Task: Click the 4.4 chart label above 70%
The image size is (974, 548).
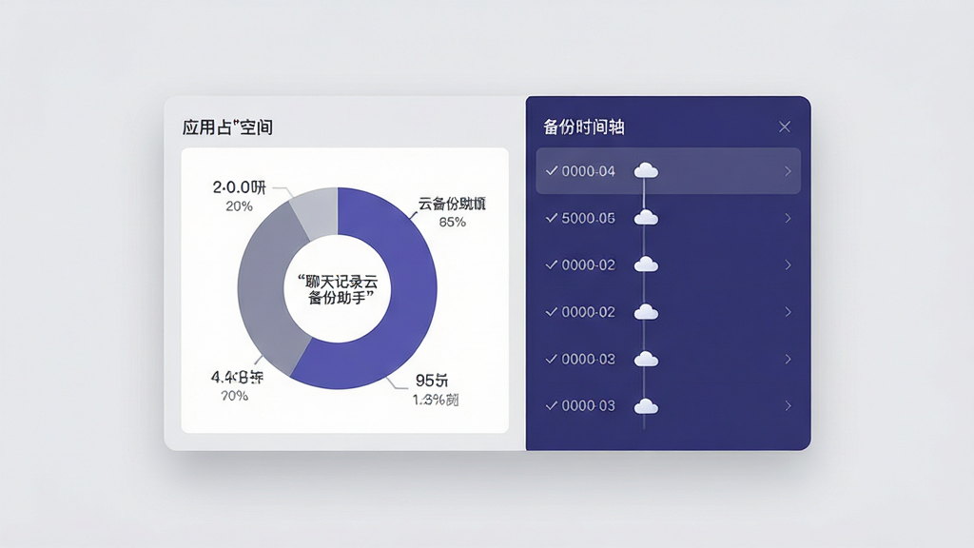Action: (x=237, y=377)
